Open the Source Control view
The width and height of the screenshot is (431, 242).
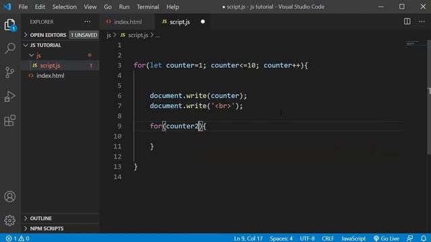tap(10, 73)
